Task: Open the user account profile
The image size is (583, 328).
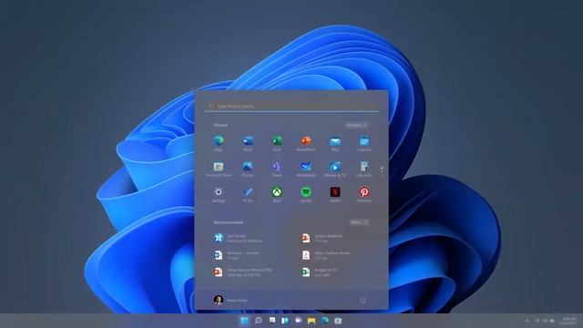Action: coord(230,300)
